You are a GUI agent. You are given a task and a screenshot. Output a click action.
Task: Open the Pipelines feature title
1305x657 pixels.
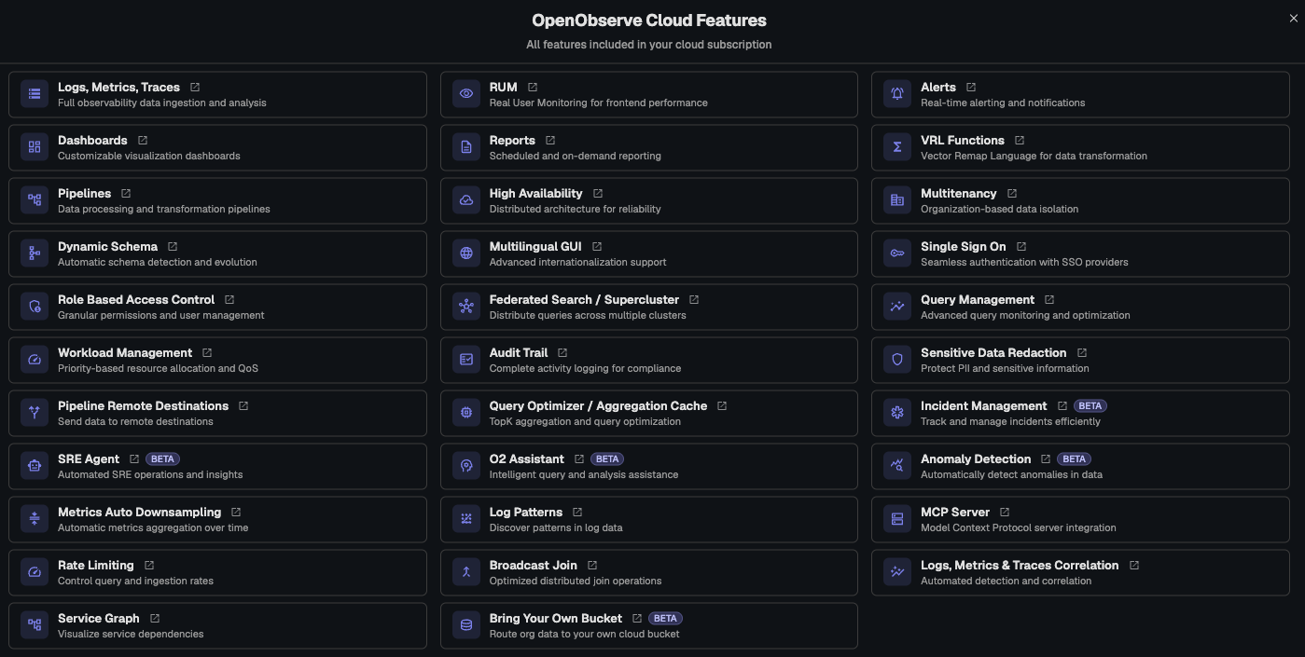84,194
